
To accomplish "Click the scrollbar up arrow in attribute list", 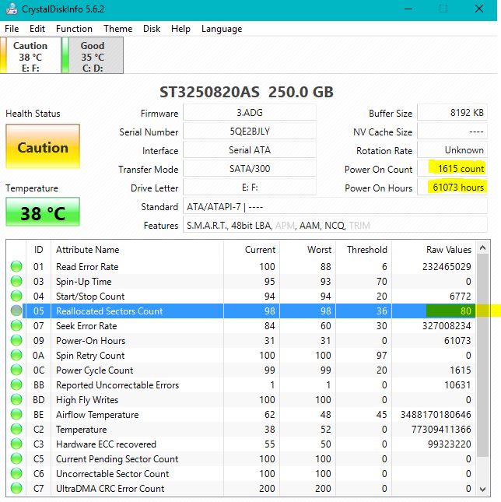I will point(483,247).
